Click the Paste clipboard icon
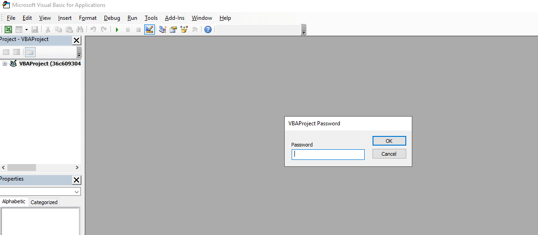 click(69, 30)
